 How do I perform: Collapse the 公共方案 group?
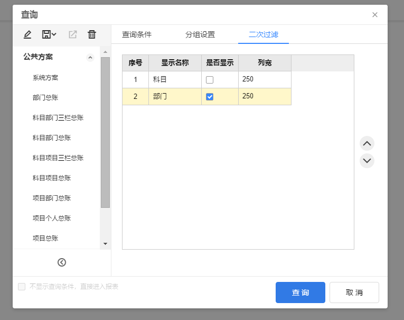point(90,57)
